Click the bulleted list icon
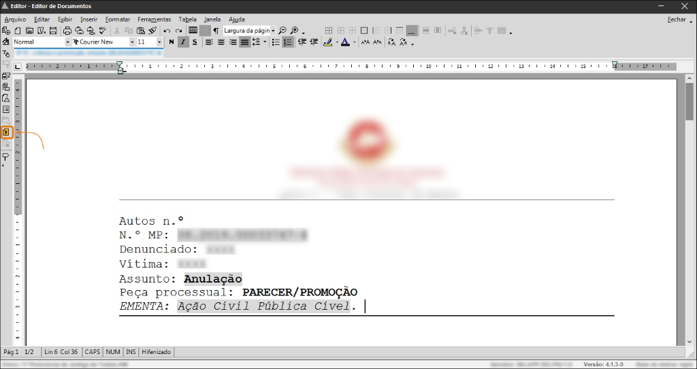 coord(276,42)
